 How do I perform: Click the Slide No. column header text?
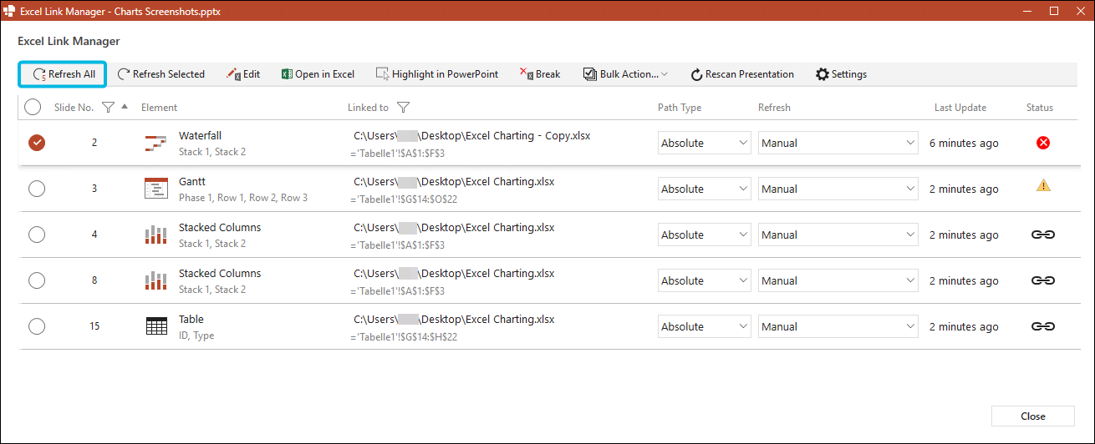74,107
